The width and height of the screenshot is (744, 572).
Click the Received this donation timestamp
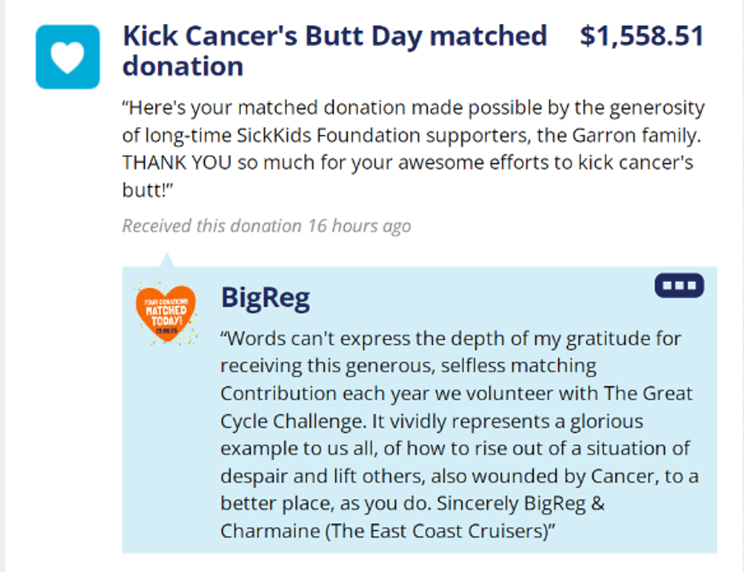266,226
